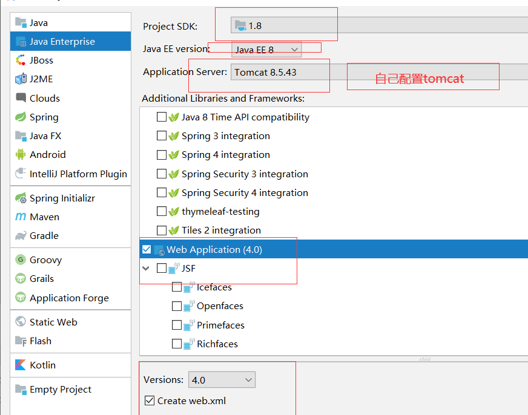Check the JSF framework checkbox
The width and height of the screenshot is (528, 415).
tap(162, 269)
